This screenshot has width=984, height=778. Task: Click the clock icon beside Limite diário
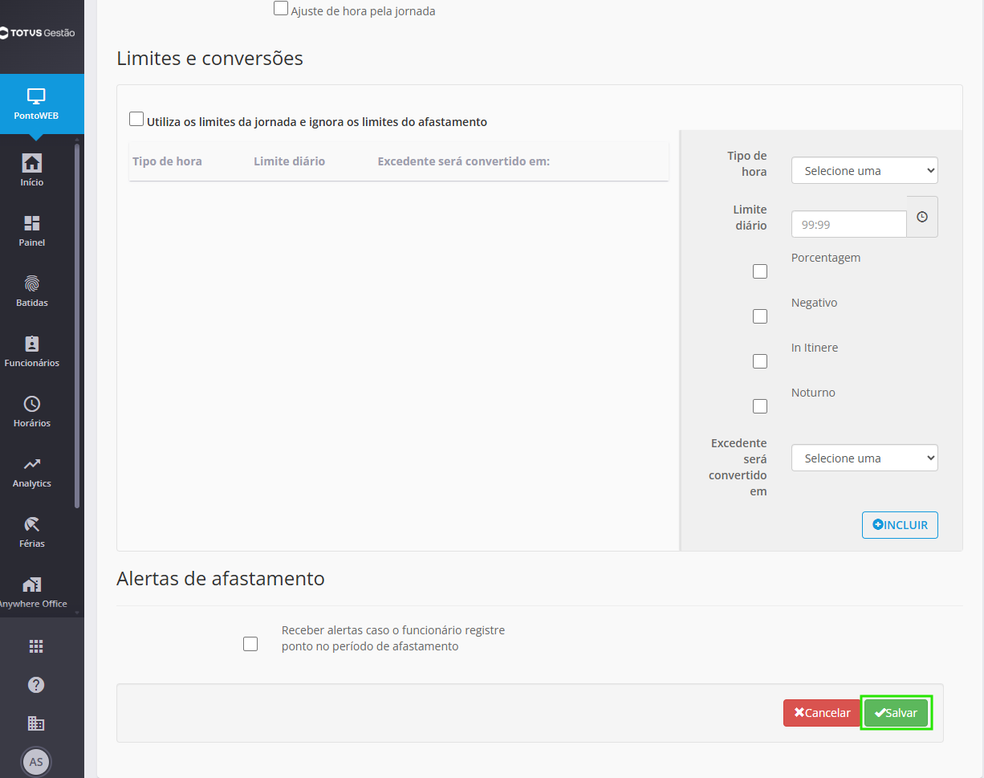922,217
